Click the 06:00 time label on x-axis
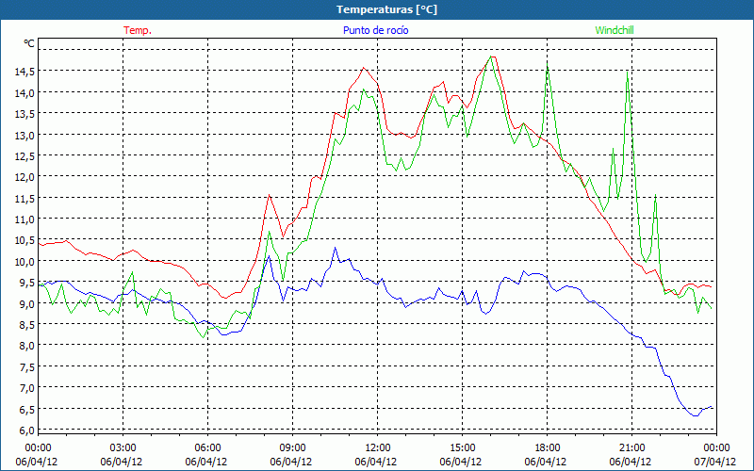Screen dimensions: 754x471 [x=207, y=448]
